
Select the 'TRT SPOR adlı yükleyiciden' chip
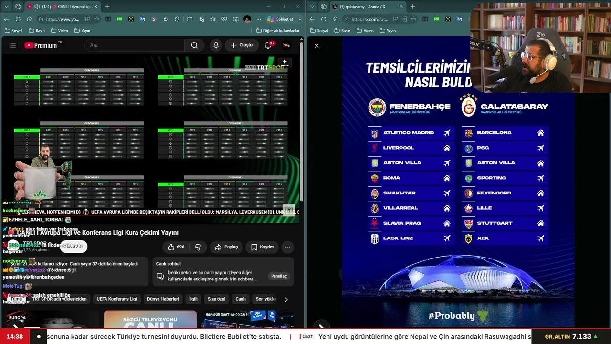pyautogui.click(x=59, y=299)
